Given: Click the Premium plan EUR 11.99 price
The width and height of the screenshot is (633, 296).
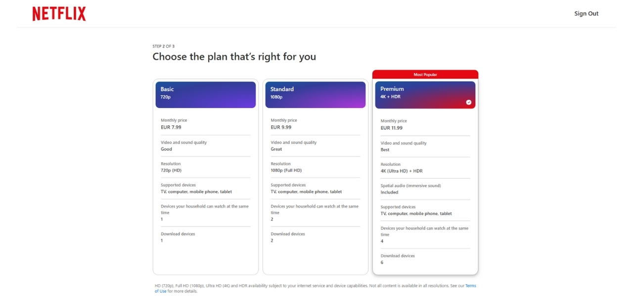Looking at the screenshot, I should point(392,128).
